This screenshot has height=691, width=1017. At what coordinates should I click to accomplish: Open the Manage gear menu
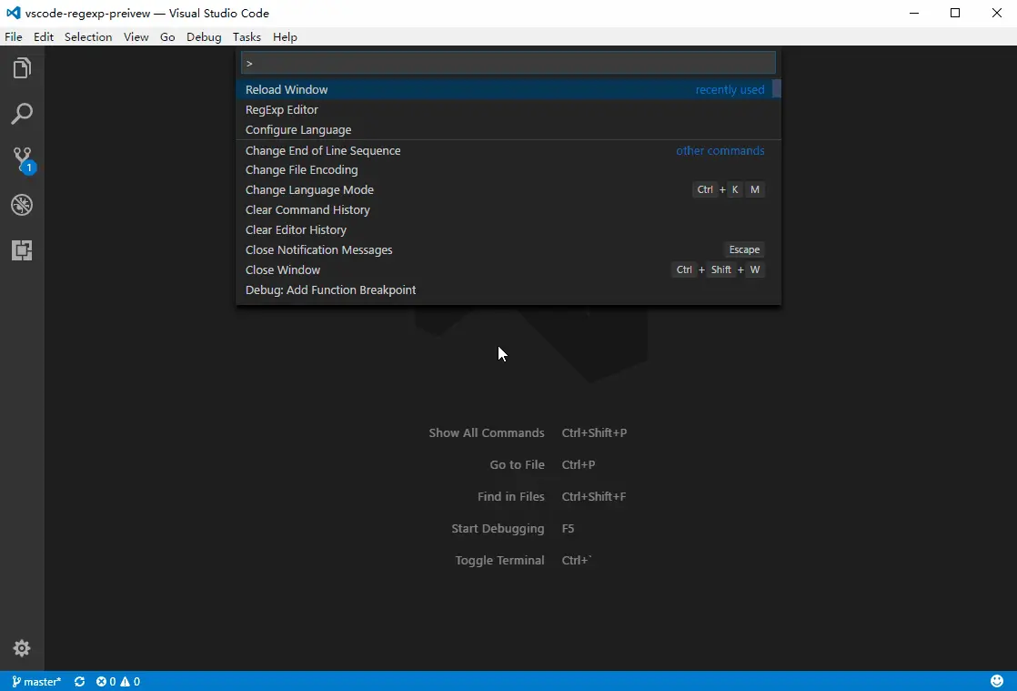pos(22,648)
